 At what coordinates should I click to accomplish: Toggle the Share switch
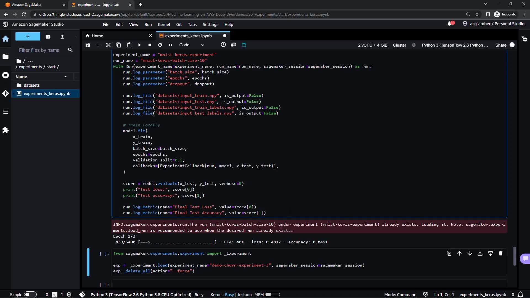(x=512, y=45)
